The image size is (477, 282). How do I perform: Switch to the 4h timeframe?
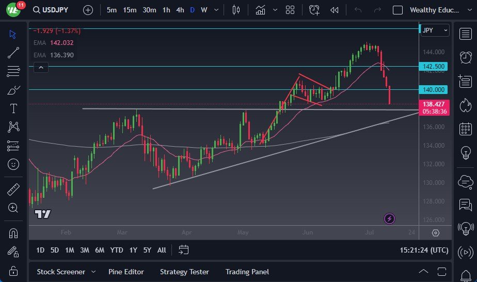180,10
